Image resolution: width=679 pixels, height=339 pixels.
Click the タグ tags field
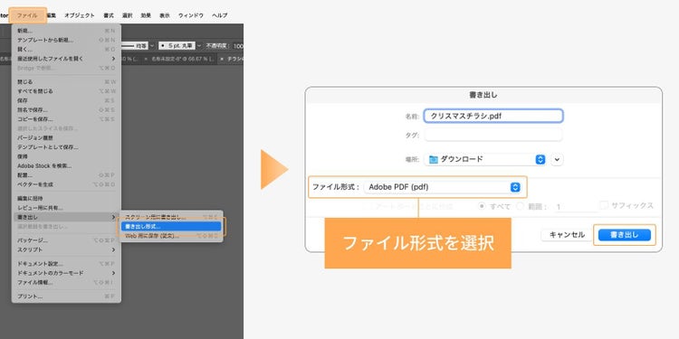[x=493, y=135]
